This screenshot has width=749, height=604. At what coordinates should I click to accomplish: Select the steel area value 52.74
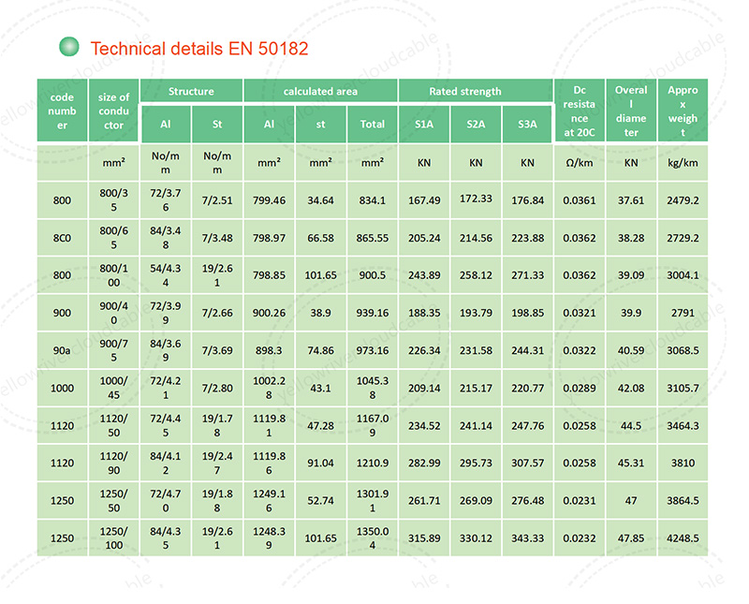tap(320, 501)
